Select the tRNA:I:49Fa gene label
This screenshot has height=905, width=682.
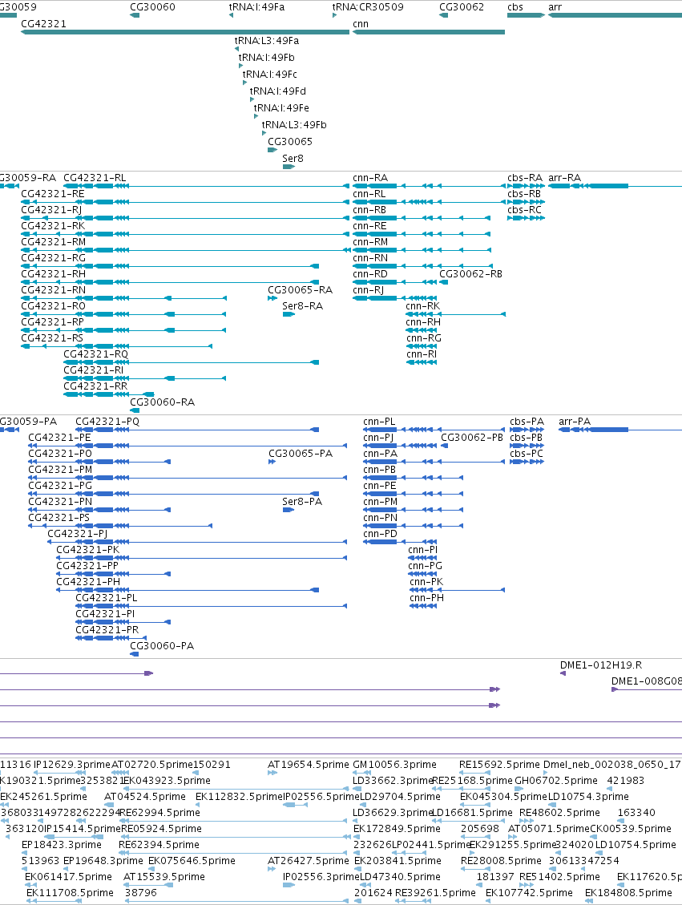tap(256, 7)
